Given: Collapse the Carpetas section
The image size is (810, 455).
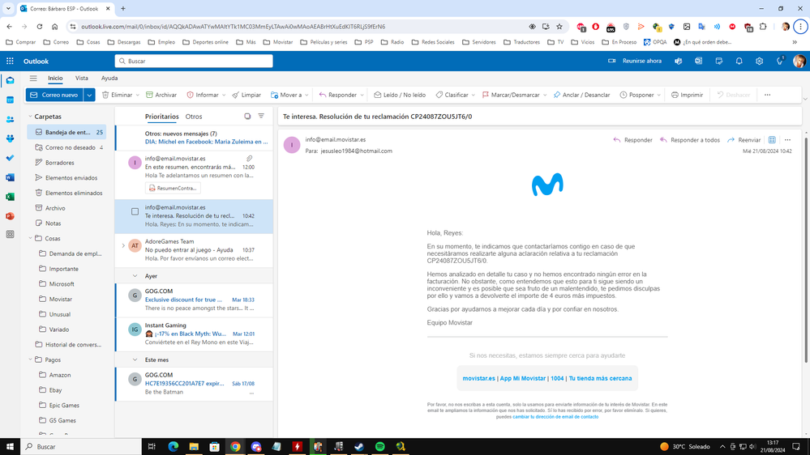Looking at the screenshot, I should pyautogui.click(x=30, y=117).
